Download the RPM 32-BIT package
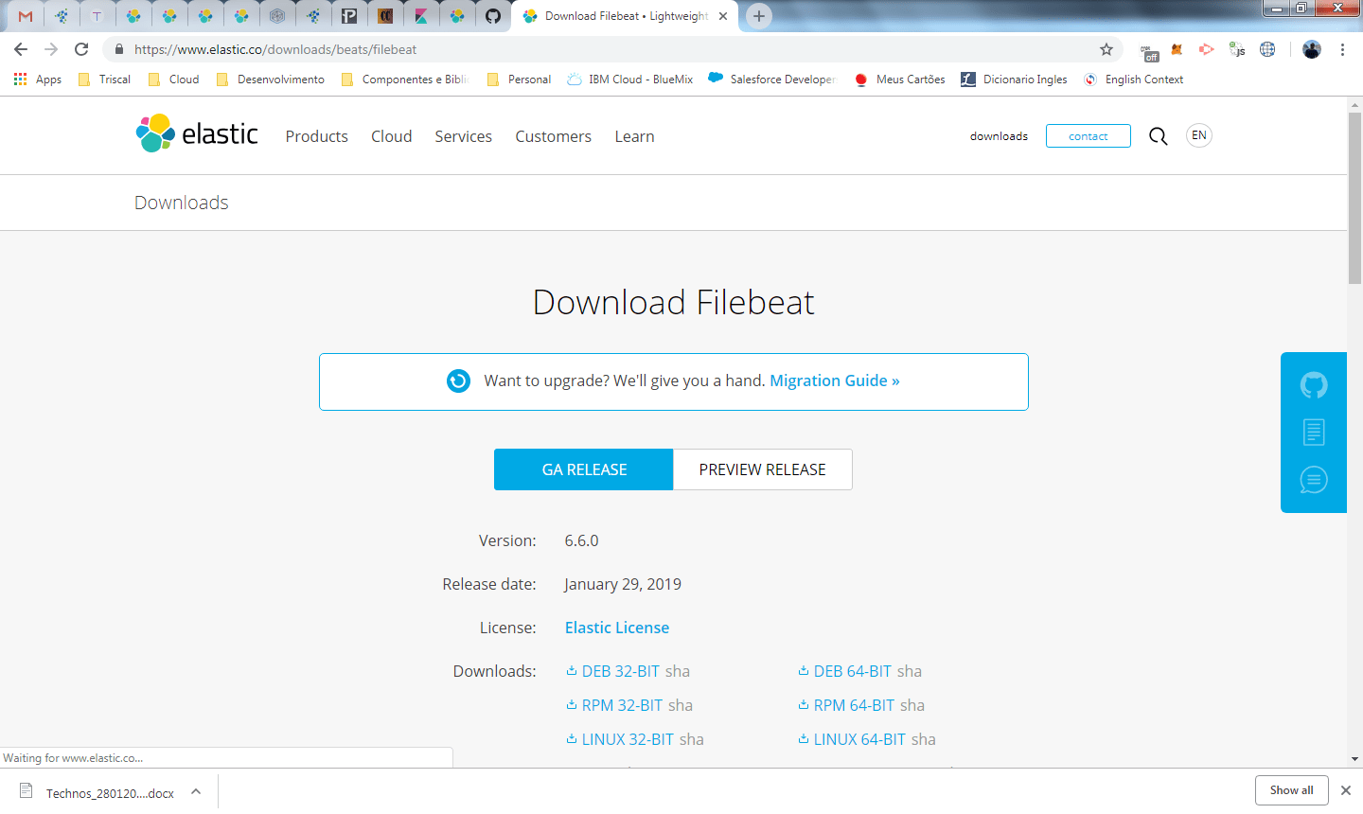The image size is (1363, 814). 614,705
